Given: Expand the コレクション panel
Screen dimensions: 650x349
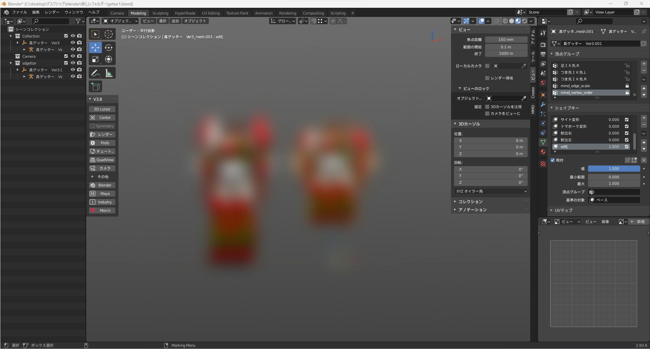Looking at the screenshot, I should click(x=470, y=201).
